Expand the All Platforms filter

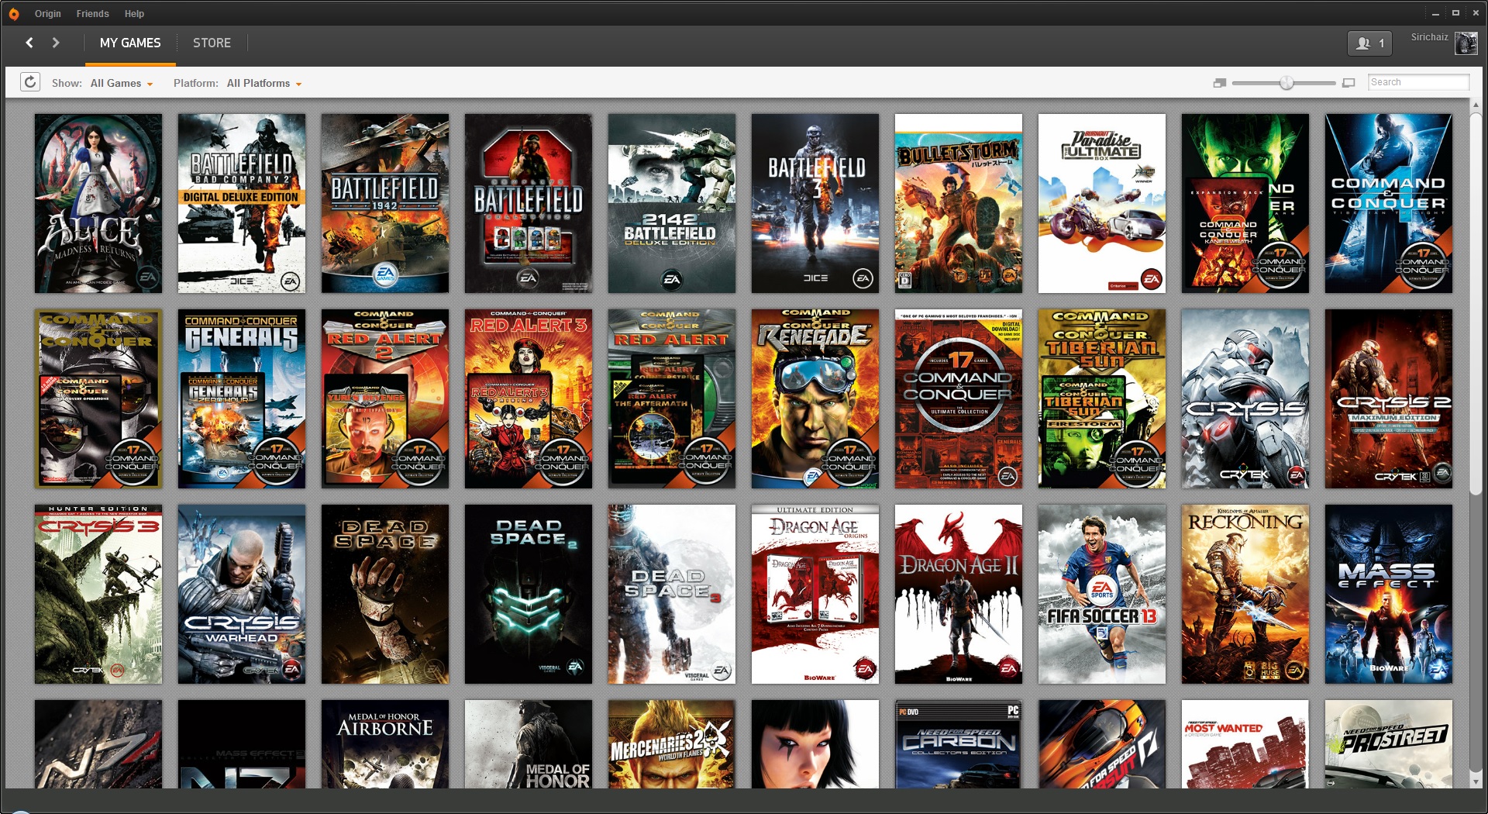point(264,83)
